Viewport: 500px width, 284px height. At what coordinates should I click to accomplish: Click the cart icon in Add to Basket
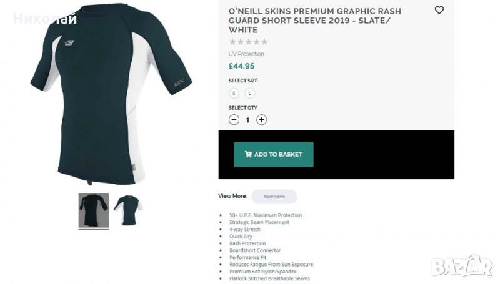248,154
